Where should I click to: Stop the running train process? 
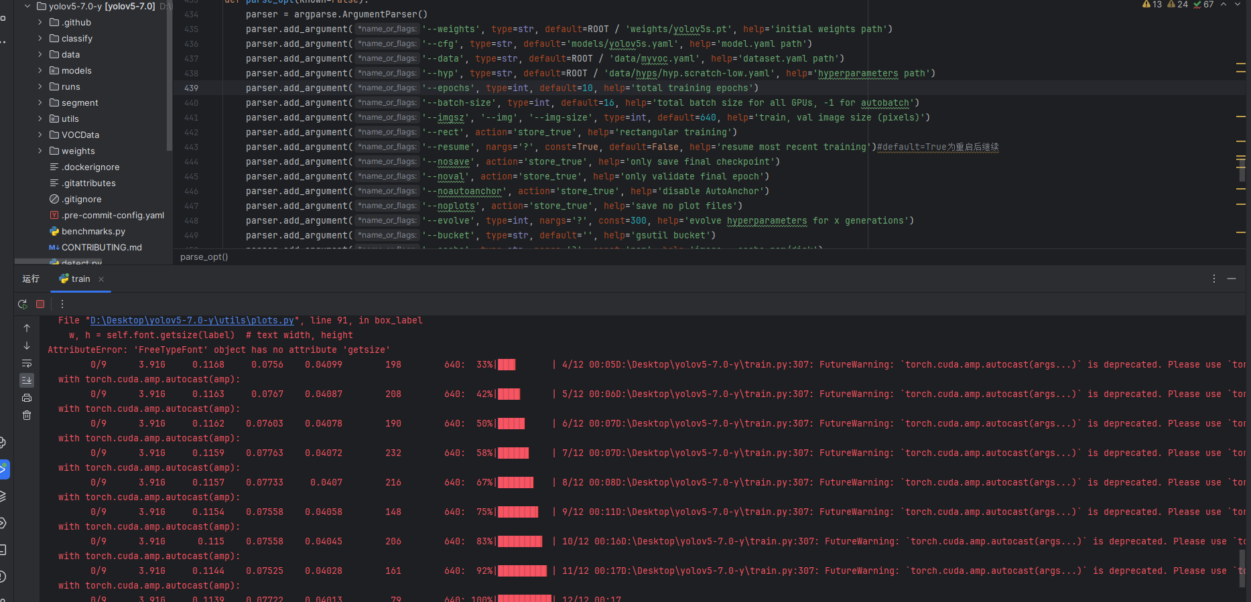pyautogui.click(x=40, y=304)
